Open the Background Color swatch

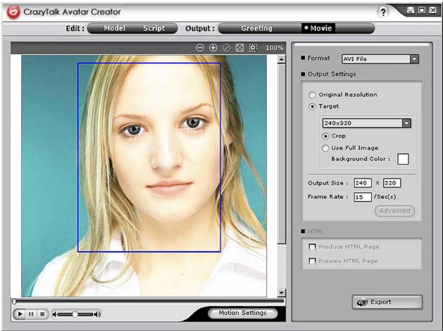coord(403,159)
